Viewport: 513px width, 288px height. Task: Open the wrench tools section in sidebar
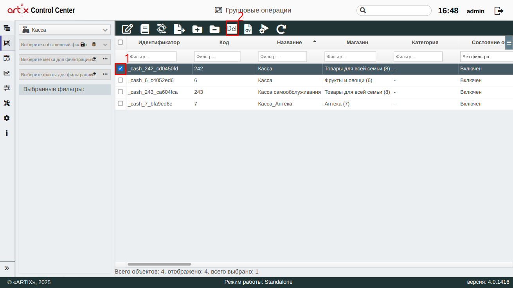(x=7, y=103)
